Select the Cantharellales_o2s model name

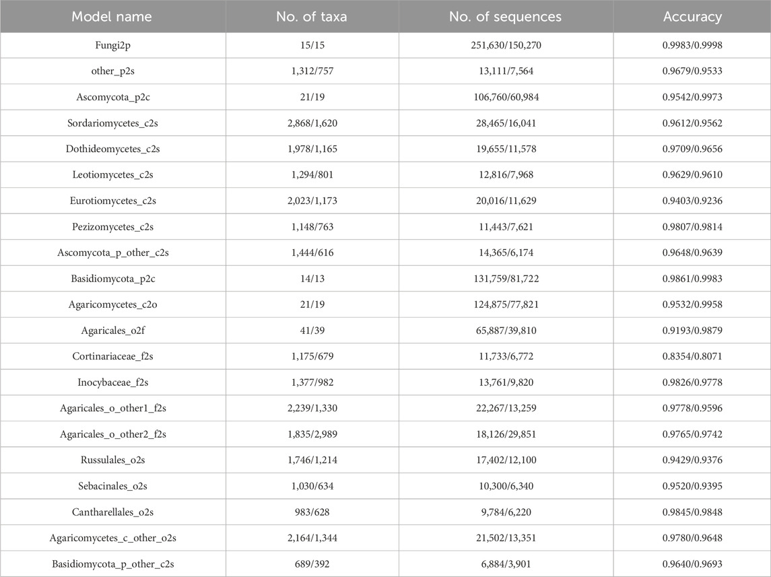pyautogui.click(x=112, y=512)
